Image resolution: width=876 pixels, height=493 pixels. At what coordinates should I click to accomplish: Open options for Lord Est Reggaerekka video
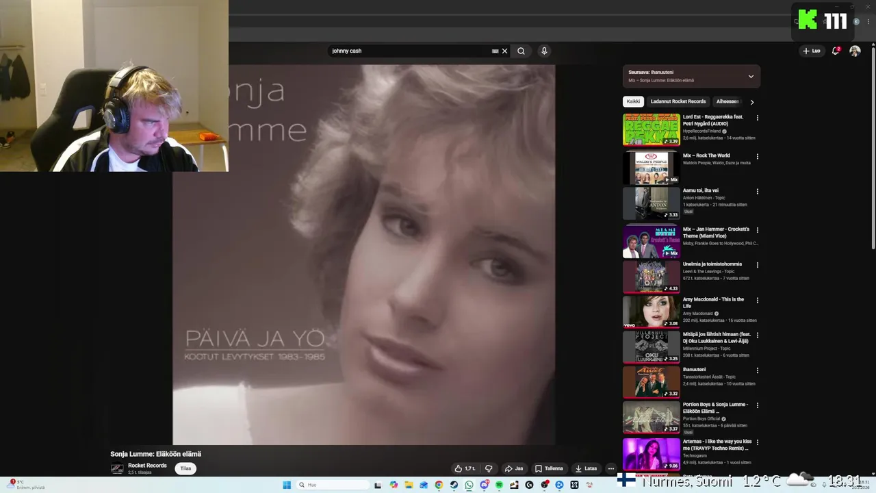click(757, 118)
